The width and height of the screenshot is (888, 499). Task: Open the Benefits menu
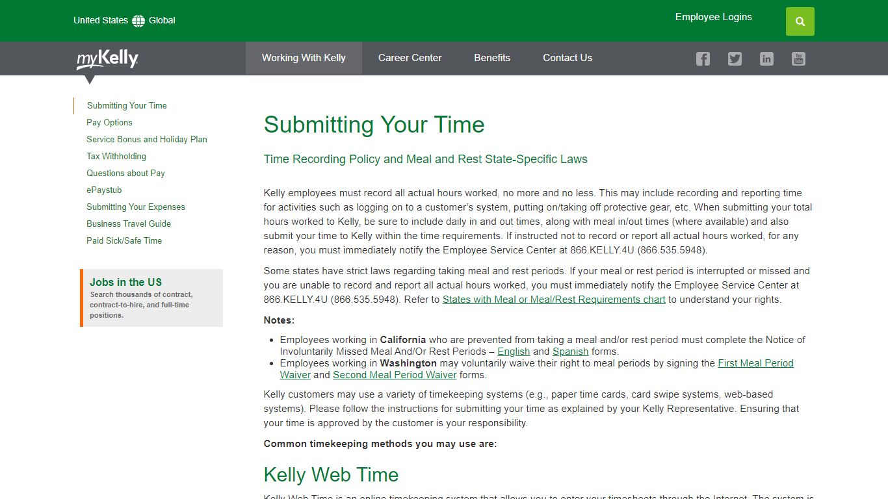(x=492, y=58)
